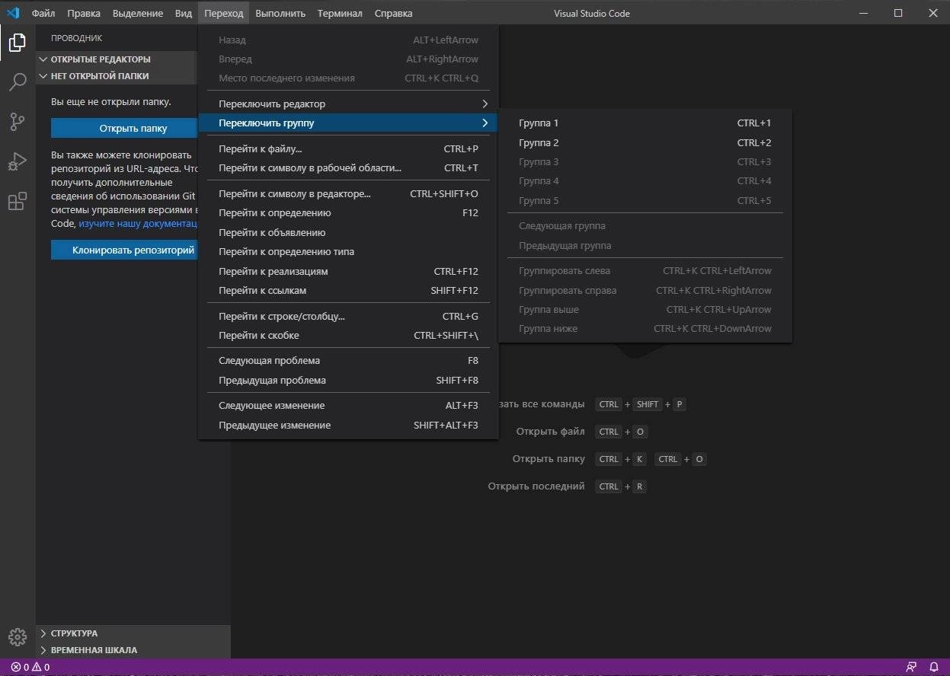Image resolution: width=950 pixels, height=676 pixels.
Task: Open the Explorer view in activity bar
Action: pos(17,43)
